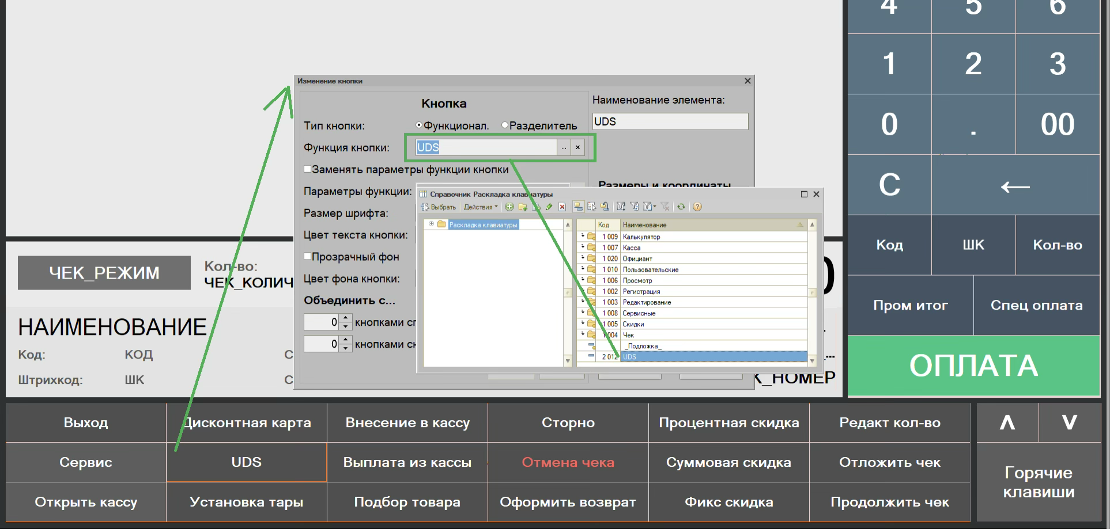Click the red Отмена чека button
This screenshot has height=529, width=1110.
point(568,462)
